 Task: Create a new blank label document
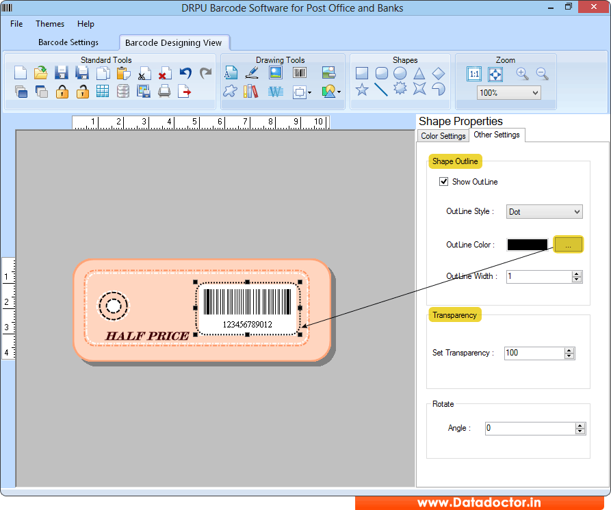click(21, 72)
